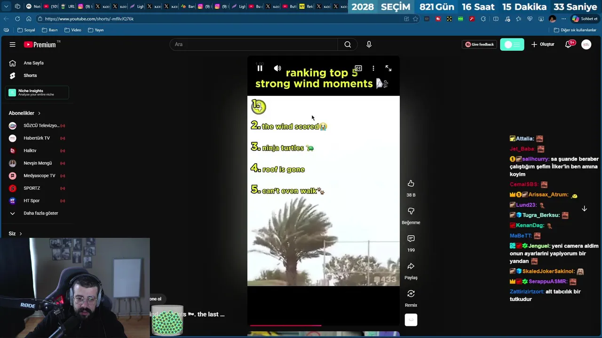Add the page to favorites with the star icon

click(415, 19)
